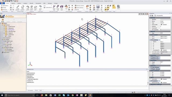172x97 pixels.
Task: Click the zoom icon in the viewport toolbar
Action: point(144,14)
